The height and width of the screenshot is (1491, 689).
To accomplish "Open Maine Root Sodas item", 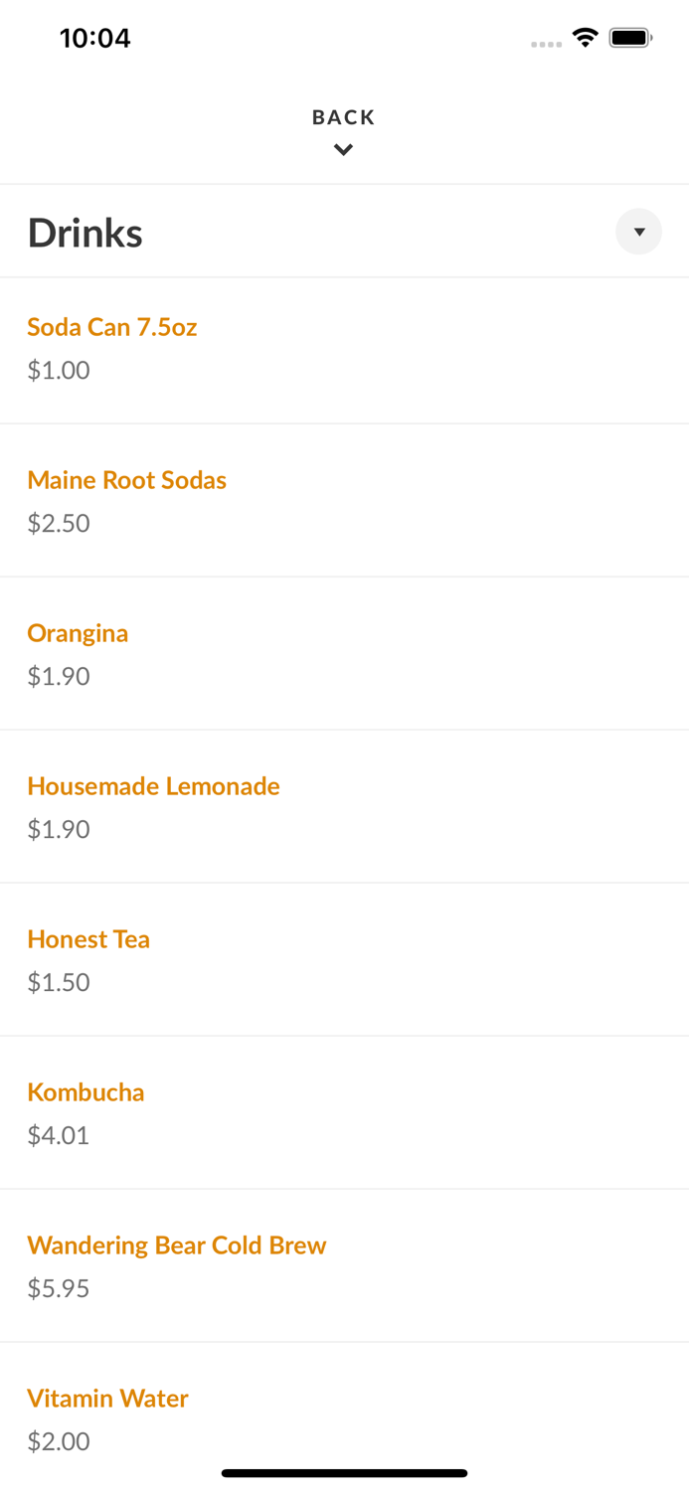I will point(127,480).
